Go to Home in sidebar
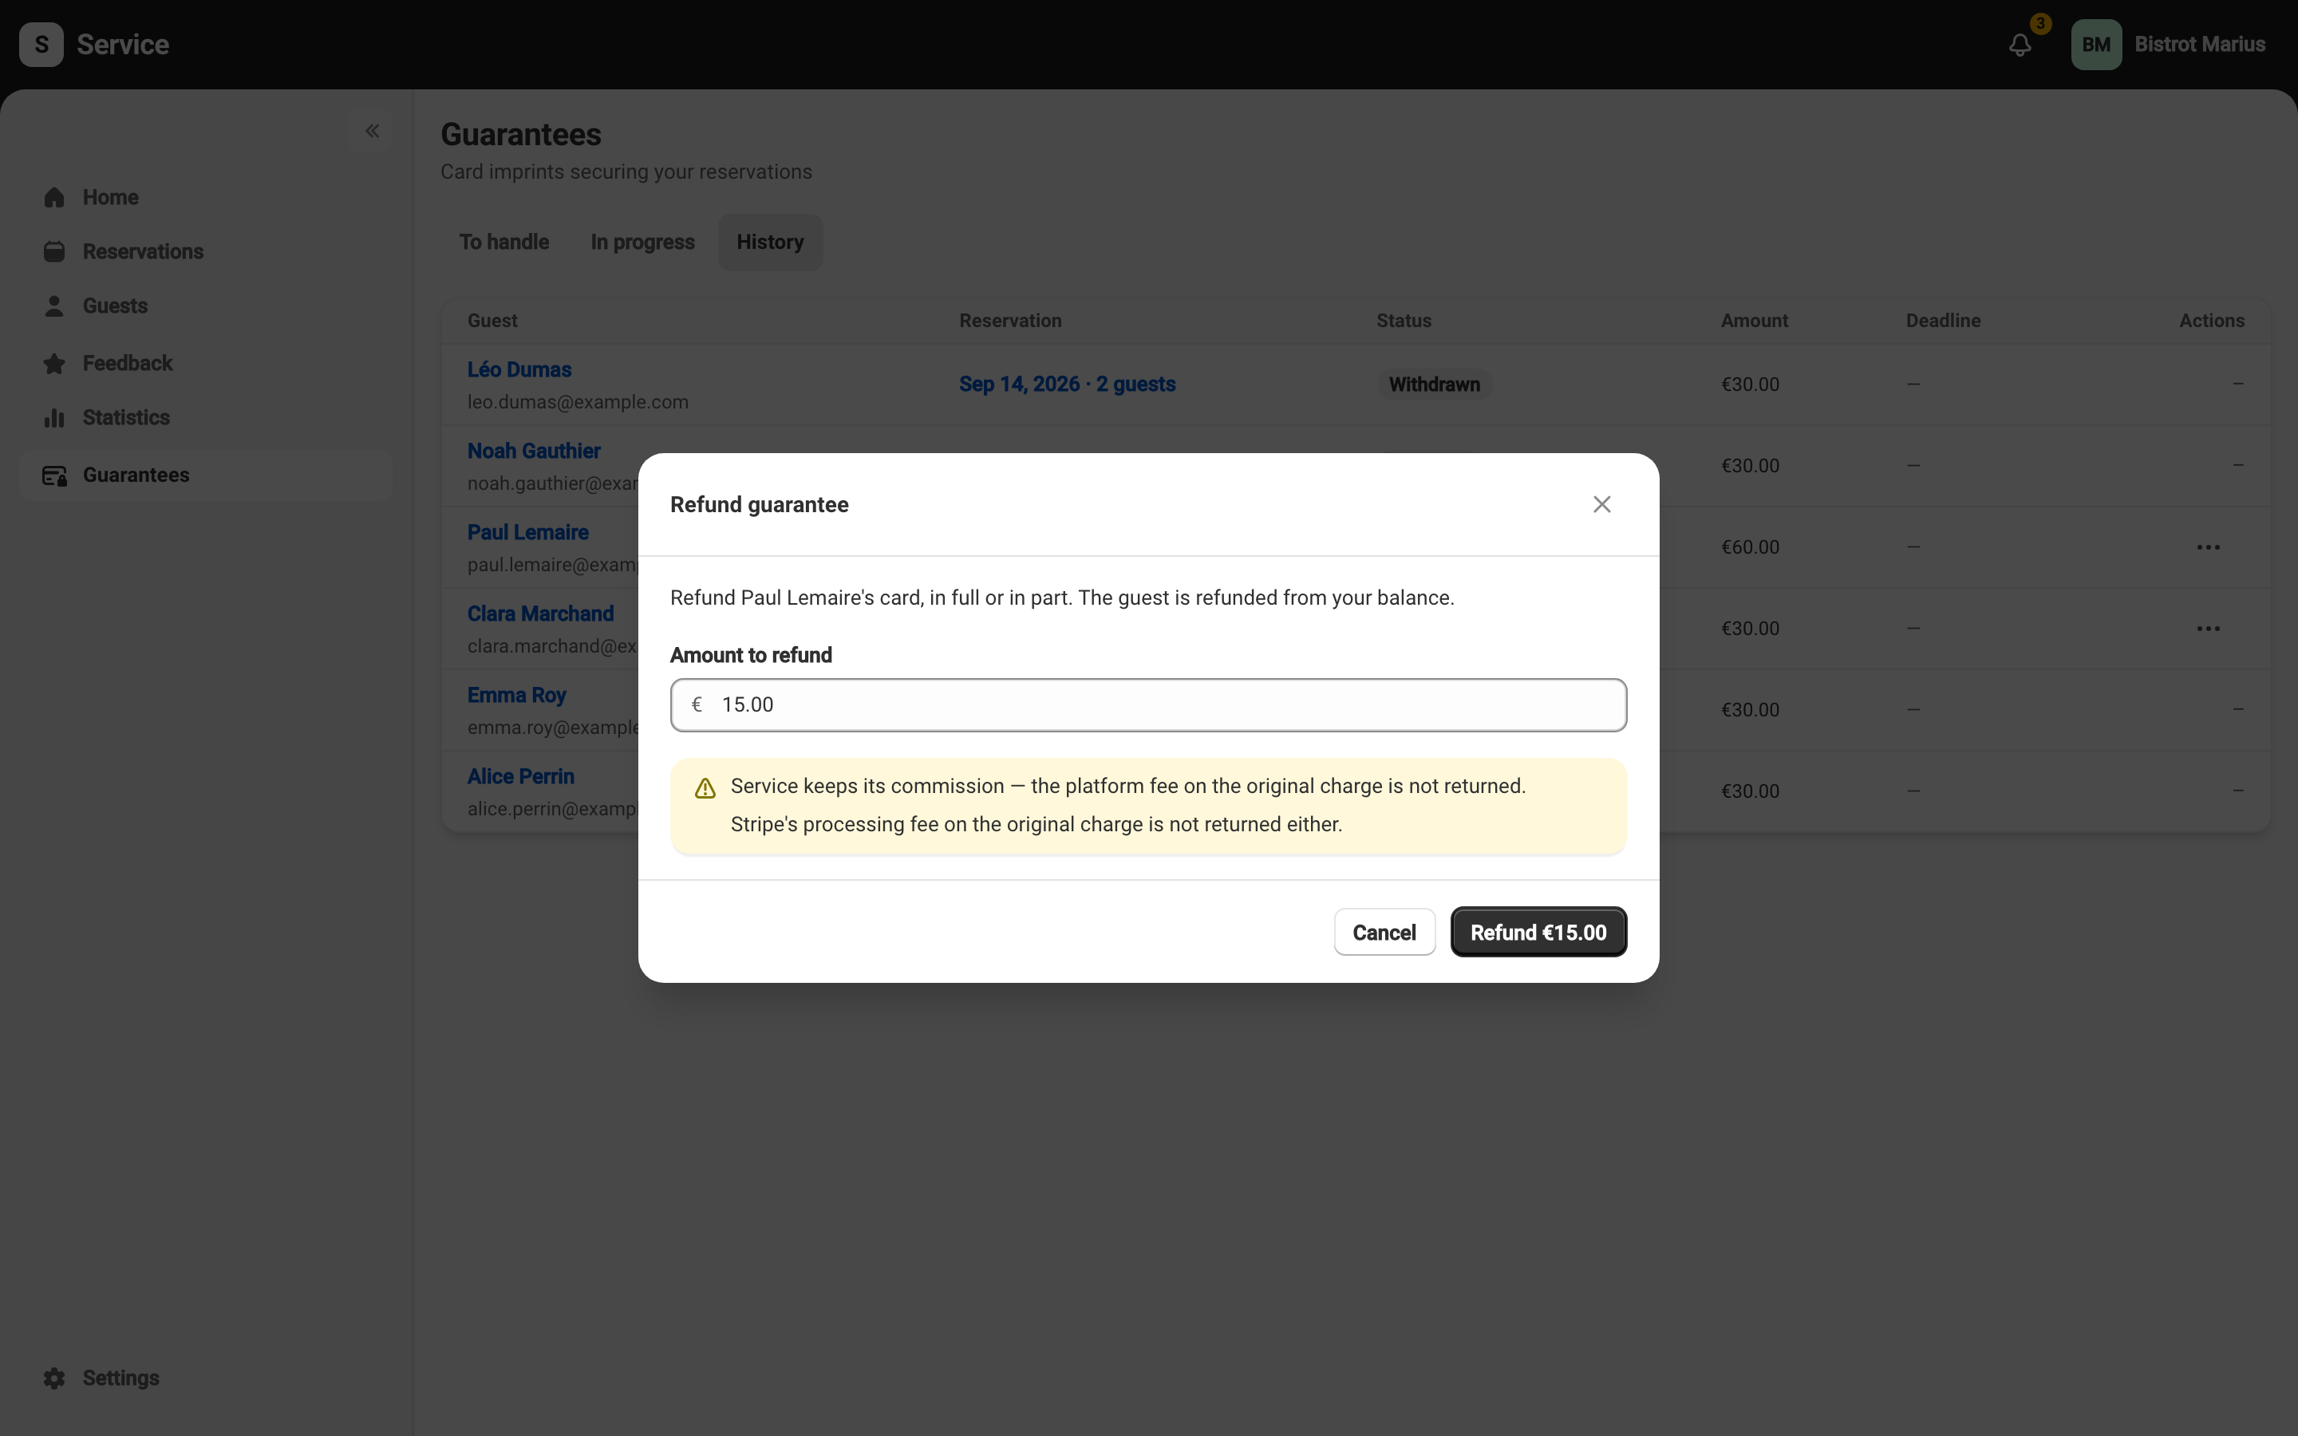 point(206,198)
